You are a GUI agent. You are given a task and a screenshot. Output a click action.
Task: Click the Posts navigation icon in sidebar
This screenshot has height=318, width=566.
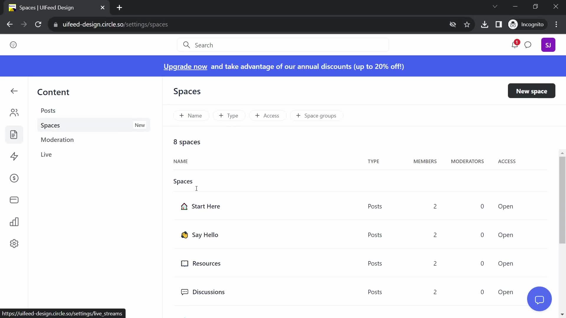[14, 134]
